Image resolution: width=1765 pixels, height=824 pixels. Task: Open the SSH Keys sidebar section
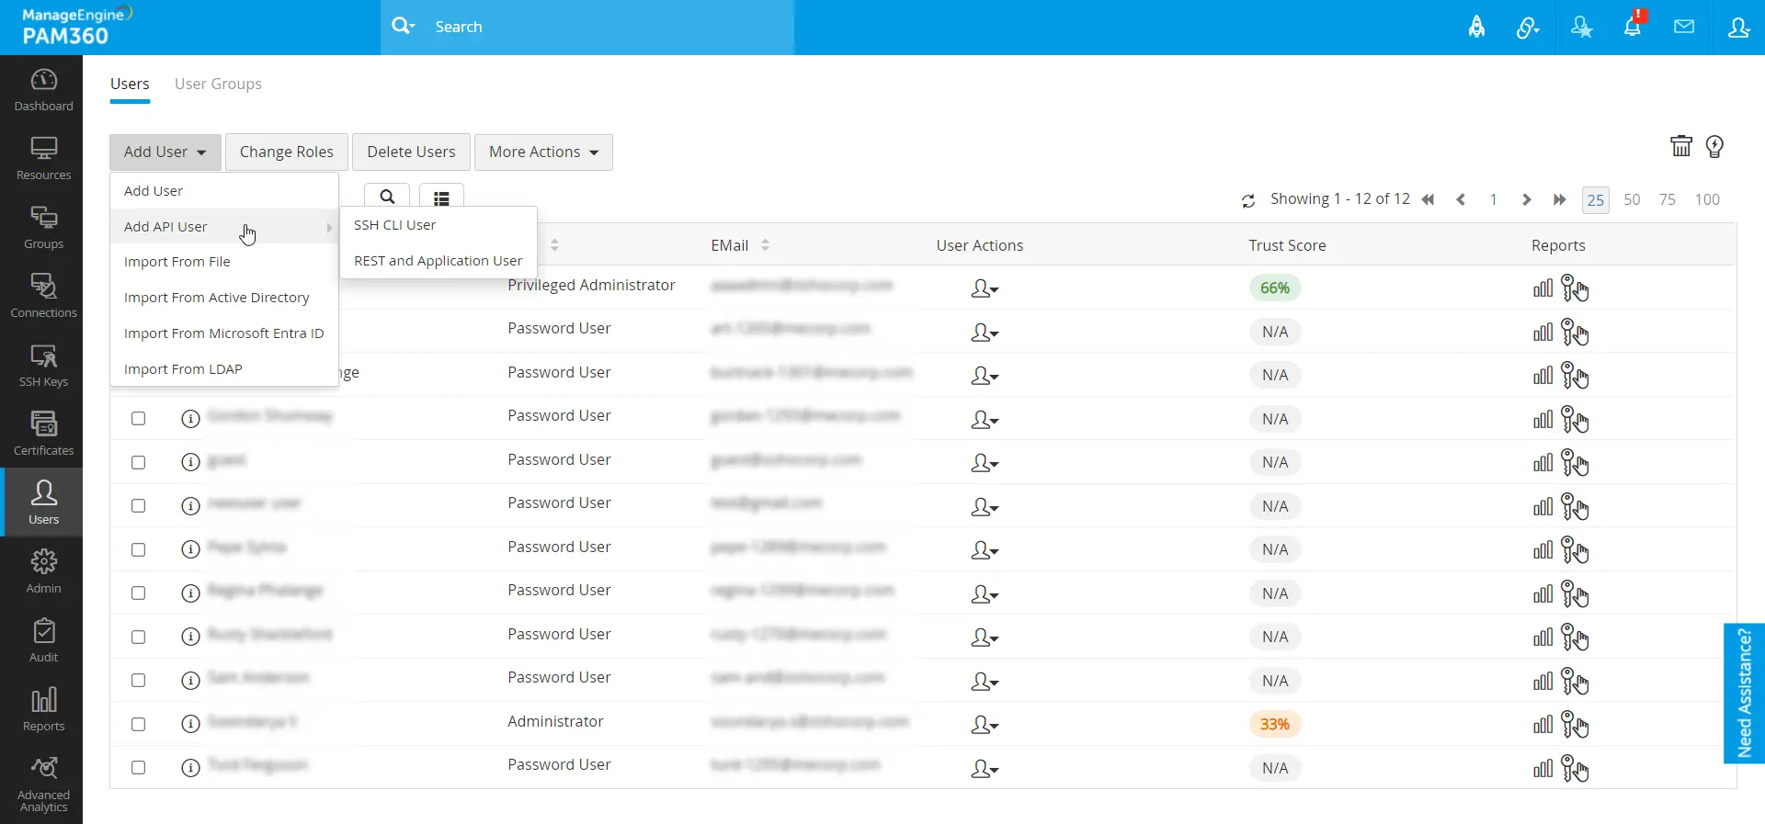coord(43,365)
